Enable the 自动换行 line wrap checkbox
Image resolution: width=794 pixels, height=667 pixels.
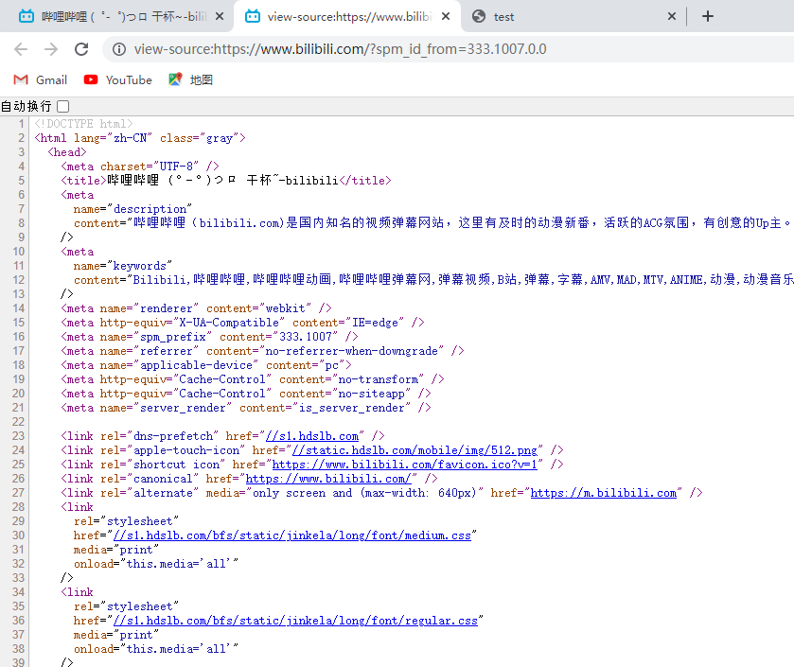tap(63, 106)
